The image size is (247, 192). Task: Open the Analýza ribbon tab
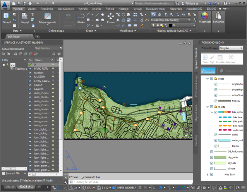pos(97,8)
